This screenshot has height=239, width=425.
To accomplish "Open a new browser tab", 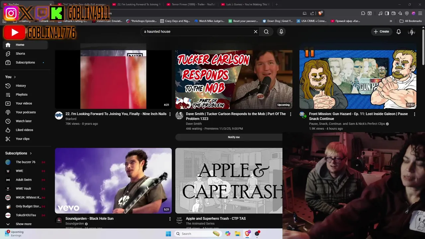I will (277, 4).
